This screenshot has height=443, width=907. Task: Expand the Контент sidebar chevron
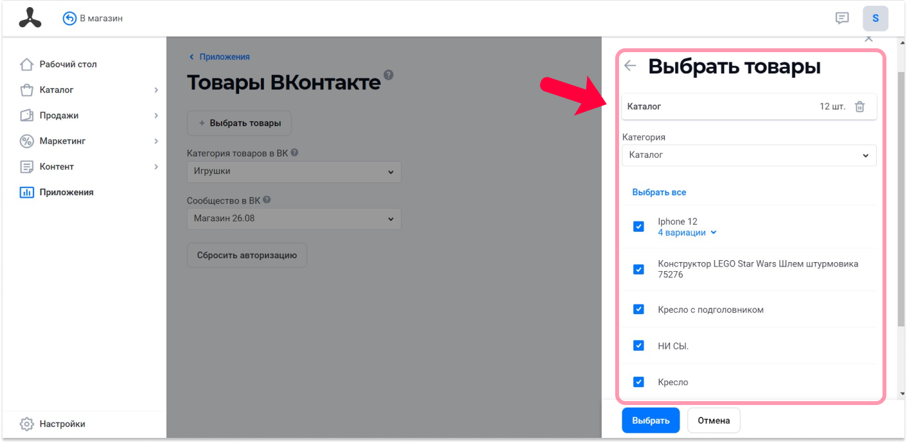pyautogui.click(x=156, y=167)
